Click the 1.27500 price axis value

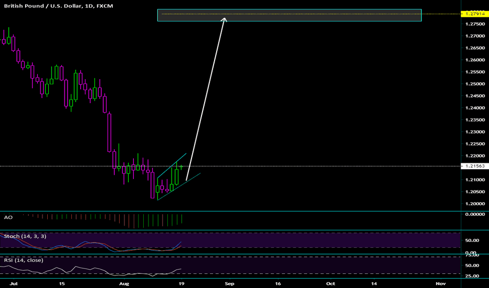pos(475,24)
